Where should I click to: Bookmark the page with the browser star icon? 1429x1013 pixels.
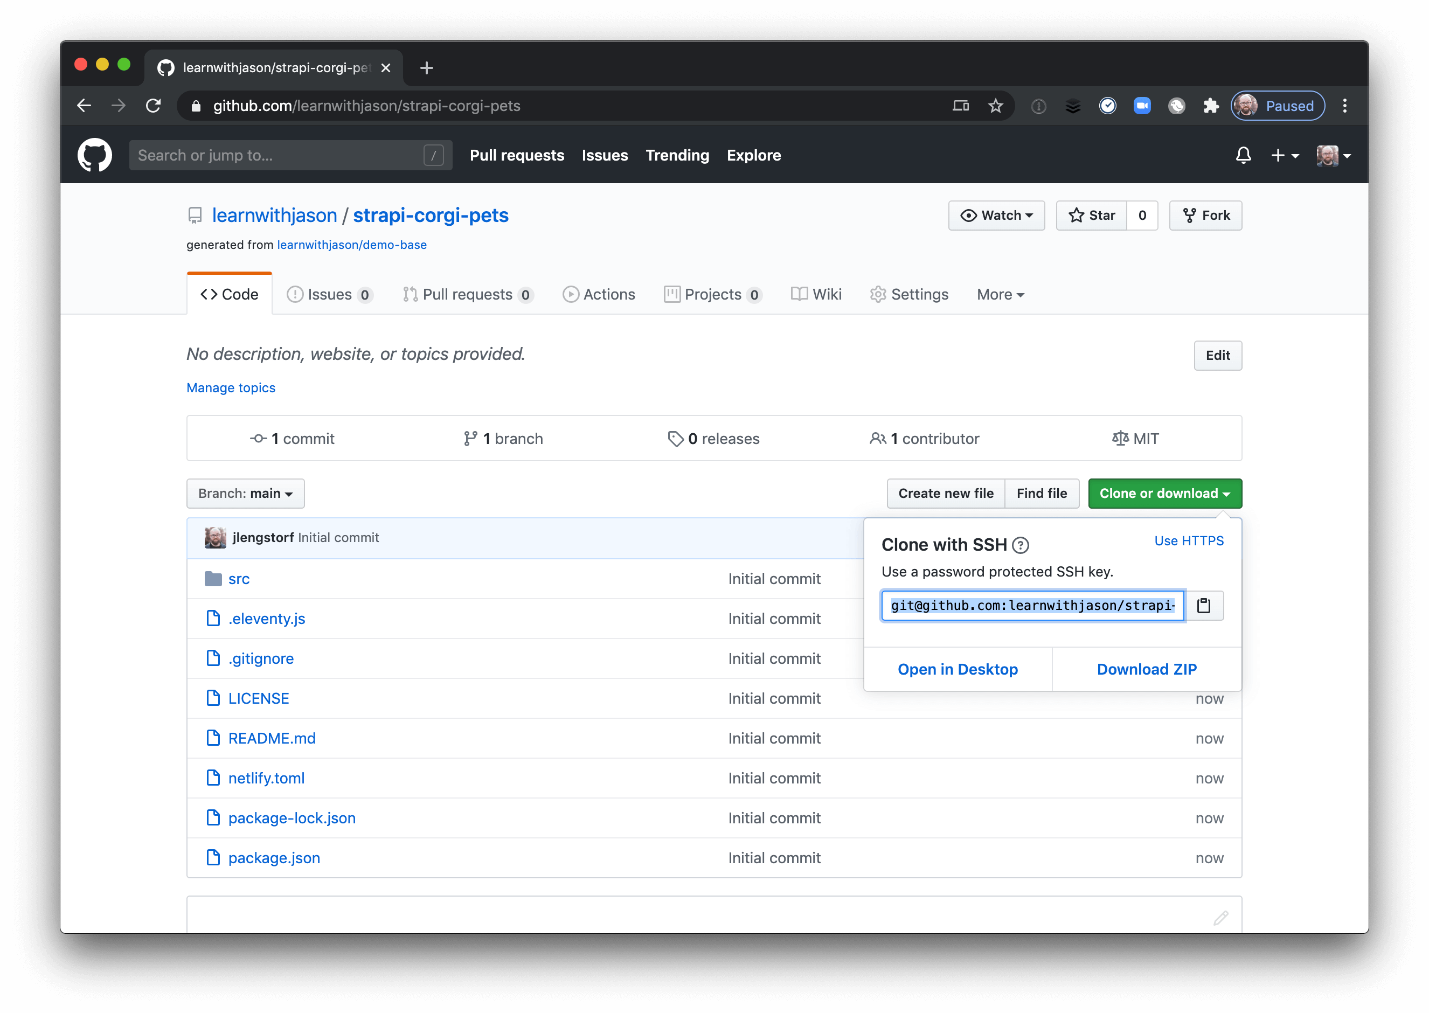pyautogui.click(x=996, y=106)
